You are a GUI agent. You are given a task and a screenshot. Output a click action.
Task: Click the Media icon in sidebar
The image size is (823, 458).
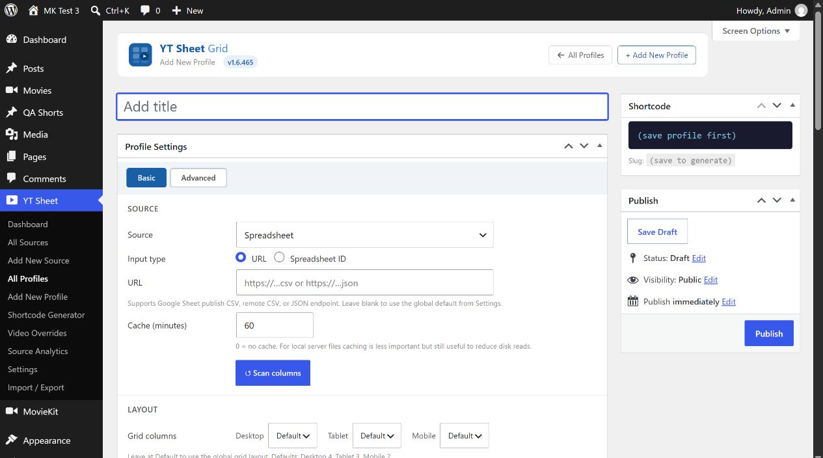pyautogui.click(x=12, y=135)
